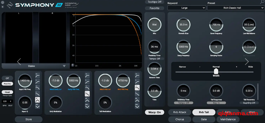Select the input filter 6 dB low-pass shape

coord(38,93)
